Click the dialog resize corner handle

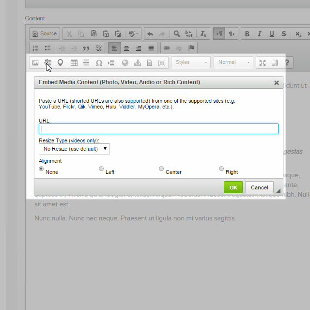(279, 190)
